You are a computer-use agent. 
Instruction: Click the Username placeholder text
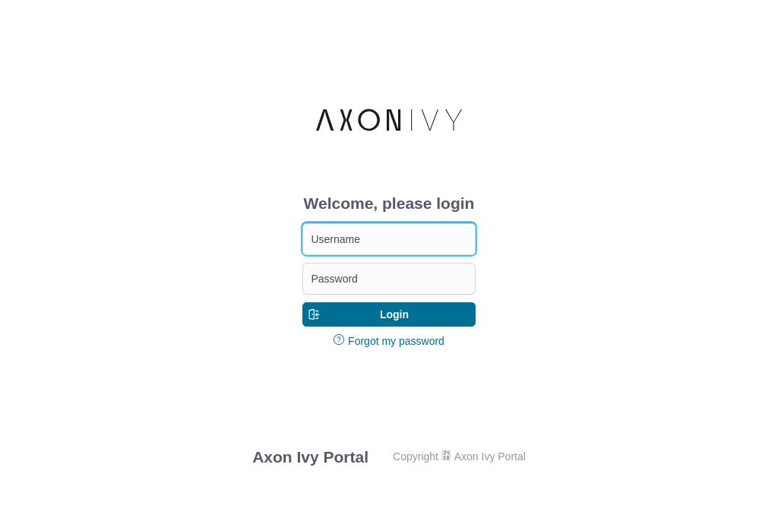[335, 239]
